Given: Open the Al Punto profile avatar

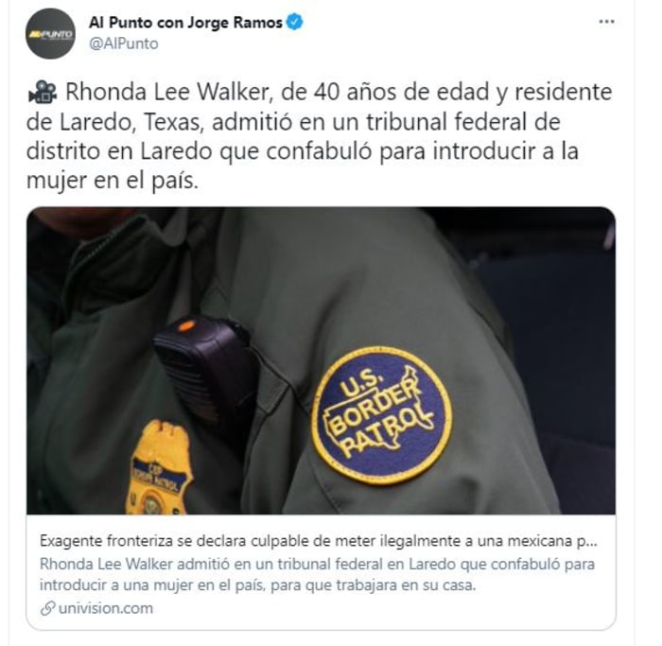Looking at the screenshot, I should pyautogui.click(x=50, y=33).
